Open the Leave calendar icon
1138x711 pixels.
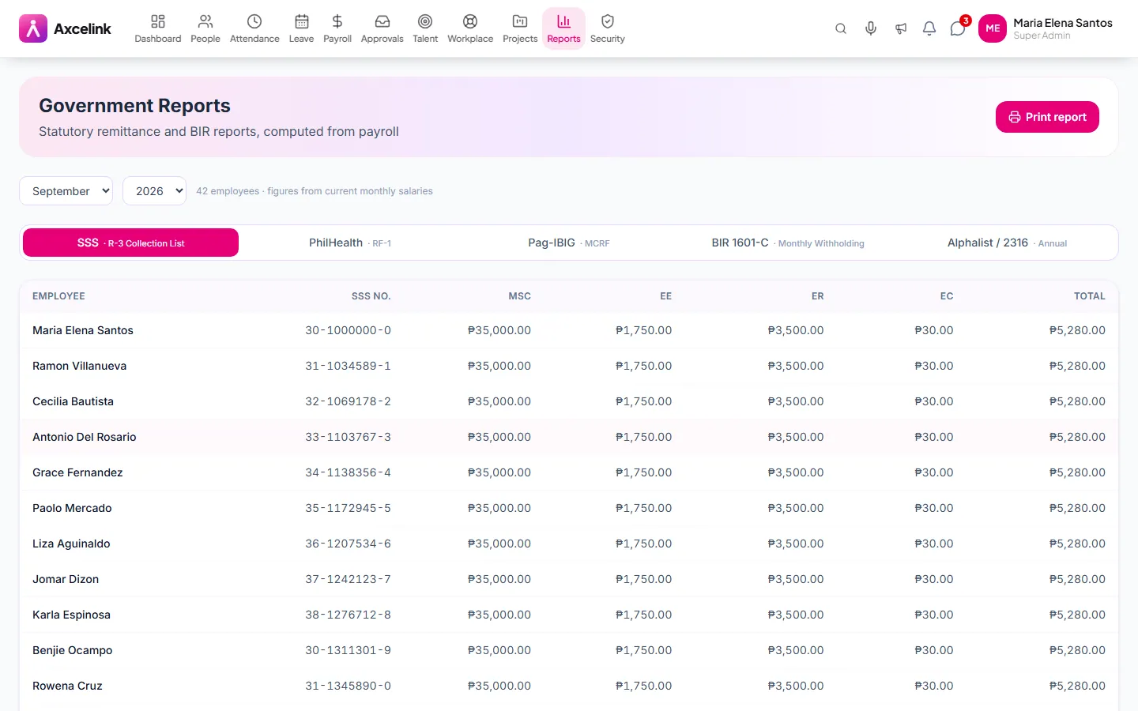coord(301,21)
